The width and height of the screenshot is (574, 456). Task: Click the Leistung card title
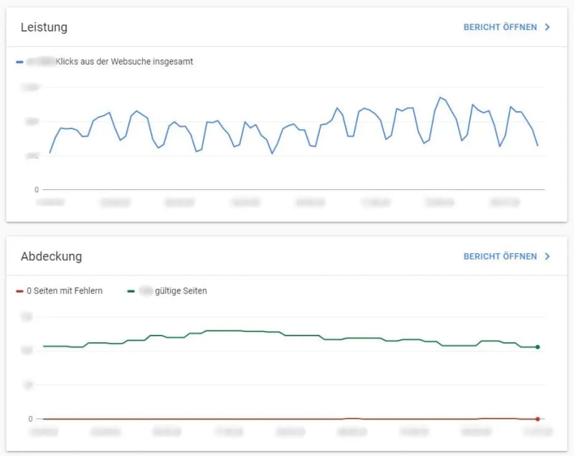click(x=44, y=27)
